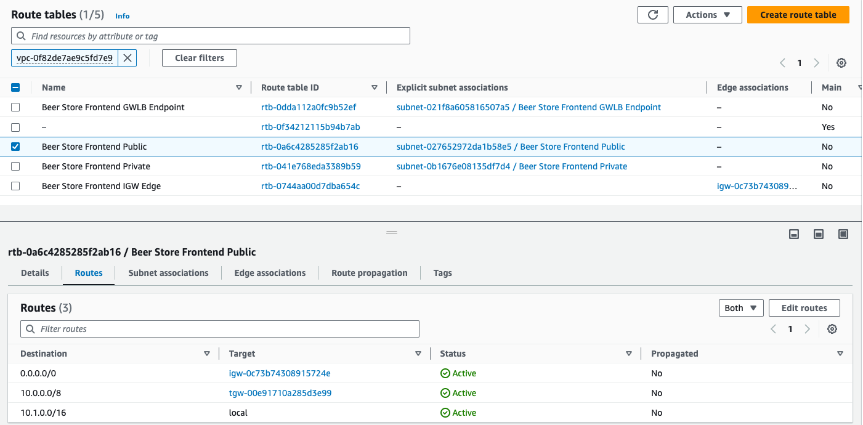Expand details panel to full-screen icon

[x=843, y=234]
